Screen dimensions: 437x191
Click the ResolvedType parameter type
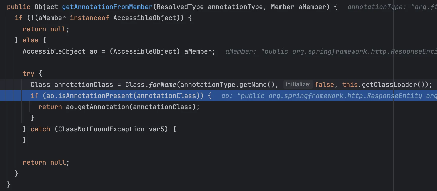pos(180,7)
